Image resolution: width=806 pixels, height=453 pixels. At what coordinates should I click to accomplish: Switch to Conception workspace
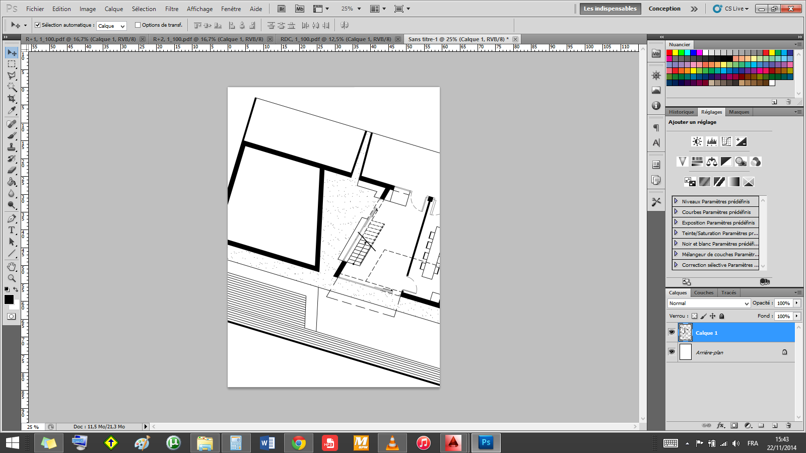[664, 9]
